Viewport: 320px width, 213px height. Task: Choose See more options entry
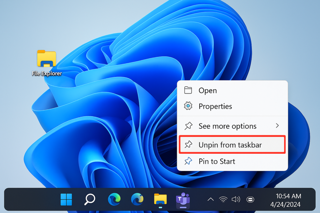point(232,126)
